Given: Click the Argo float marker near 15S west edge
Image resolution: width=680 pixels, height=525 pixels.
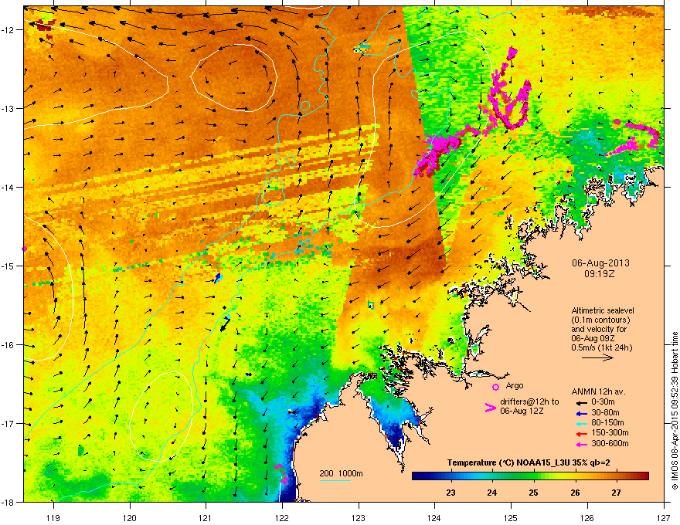Looking at the screenshot, I should [x=24, y=249].
